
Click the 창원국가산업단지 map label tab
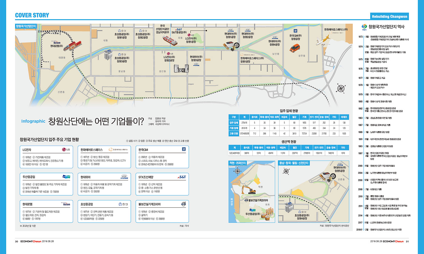(26, 26)
